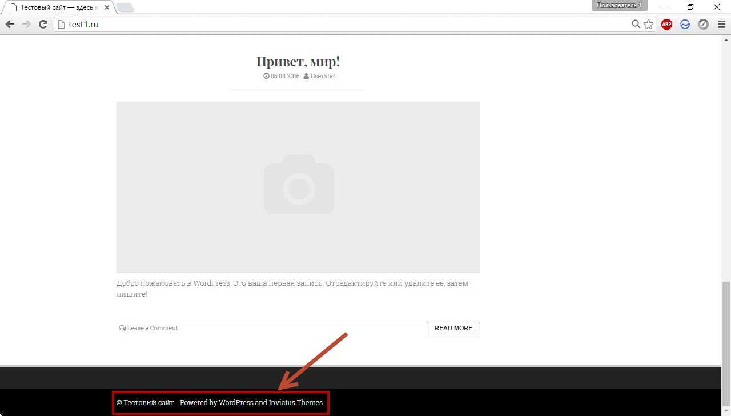Open the Chrome hamburger menu

pyautogui.click(x=721, y=24)
